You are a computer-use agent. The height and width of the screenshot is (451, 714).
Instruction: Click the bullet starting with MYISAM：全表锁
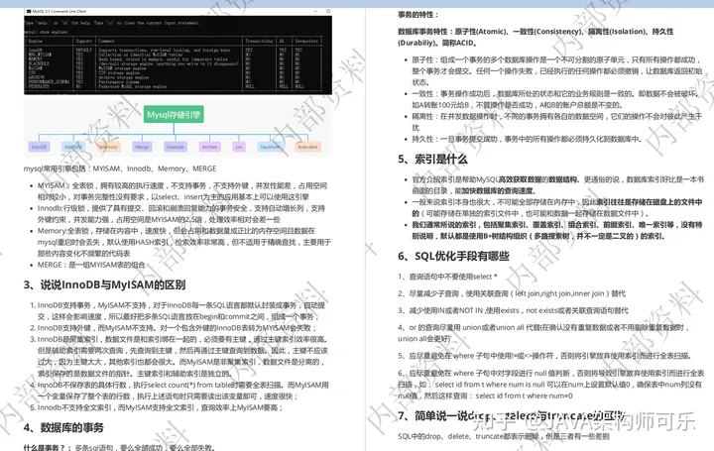point(182,191)
